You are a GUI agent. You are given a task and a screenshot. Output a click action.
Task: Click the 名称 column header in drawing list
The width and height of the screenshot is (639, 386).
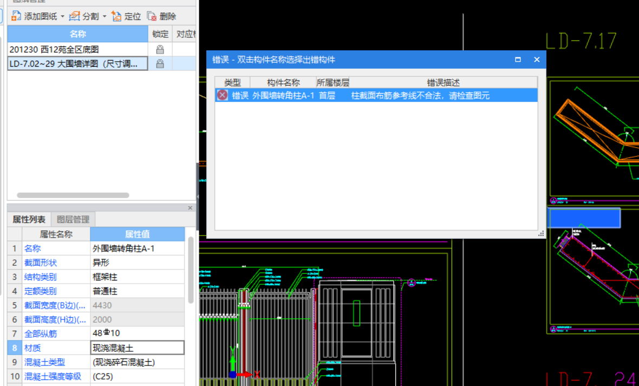pyautogui.click(x=77, y=34)
